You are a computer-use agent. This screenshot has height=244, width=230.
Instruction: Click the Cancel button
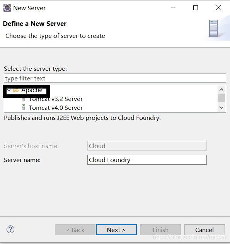(204, 230)
